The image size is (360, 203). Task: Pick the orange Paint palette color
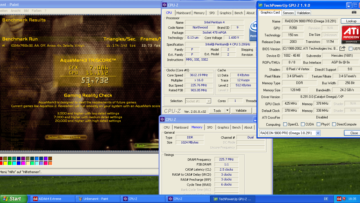(50, 163)
